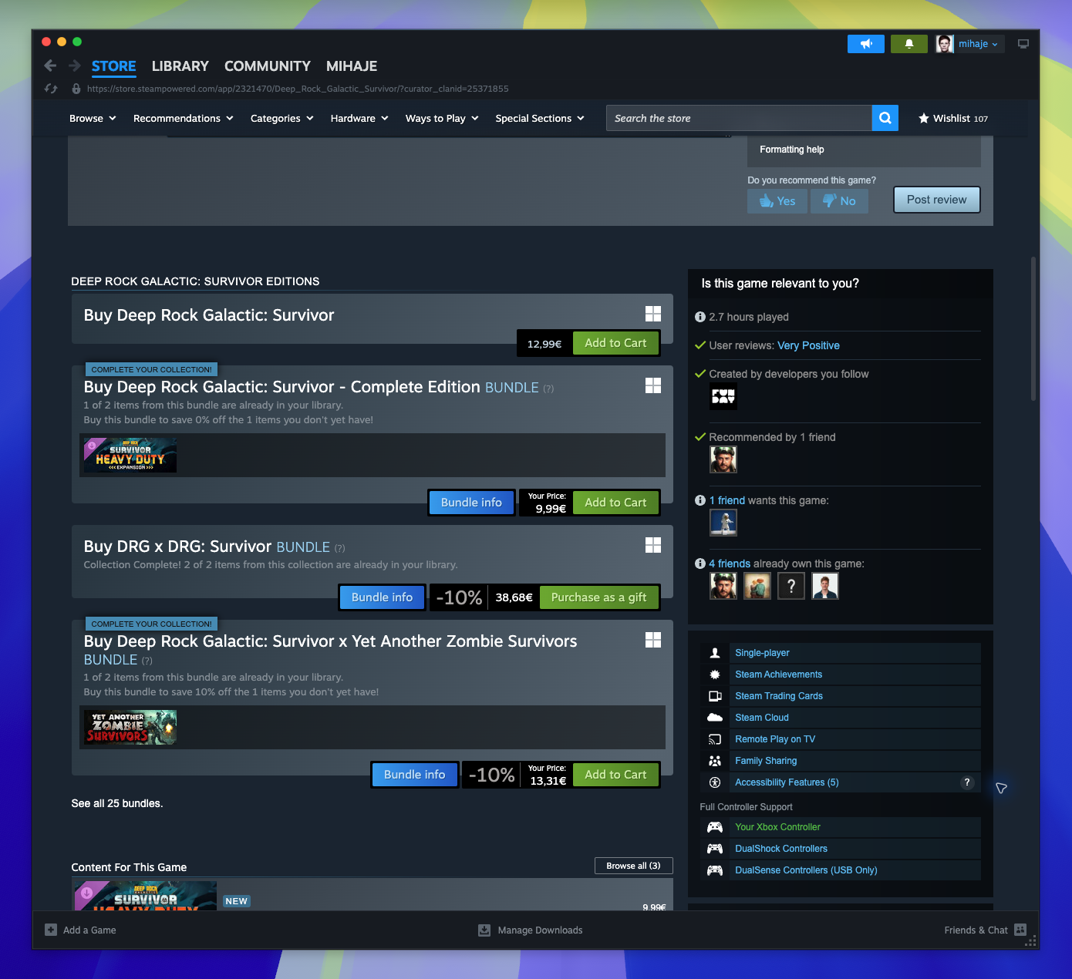Open the Friends & Chat icon
1072x979 pixels.
click(x=1020, y=930)
